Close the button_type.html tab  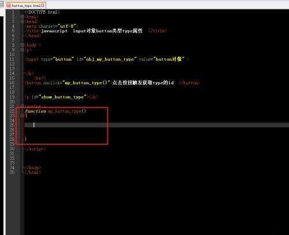(43, 6)
